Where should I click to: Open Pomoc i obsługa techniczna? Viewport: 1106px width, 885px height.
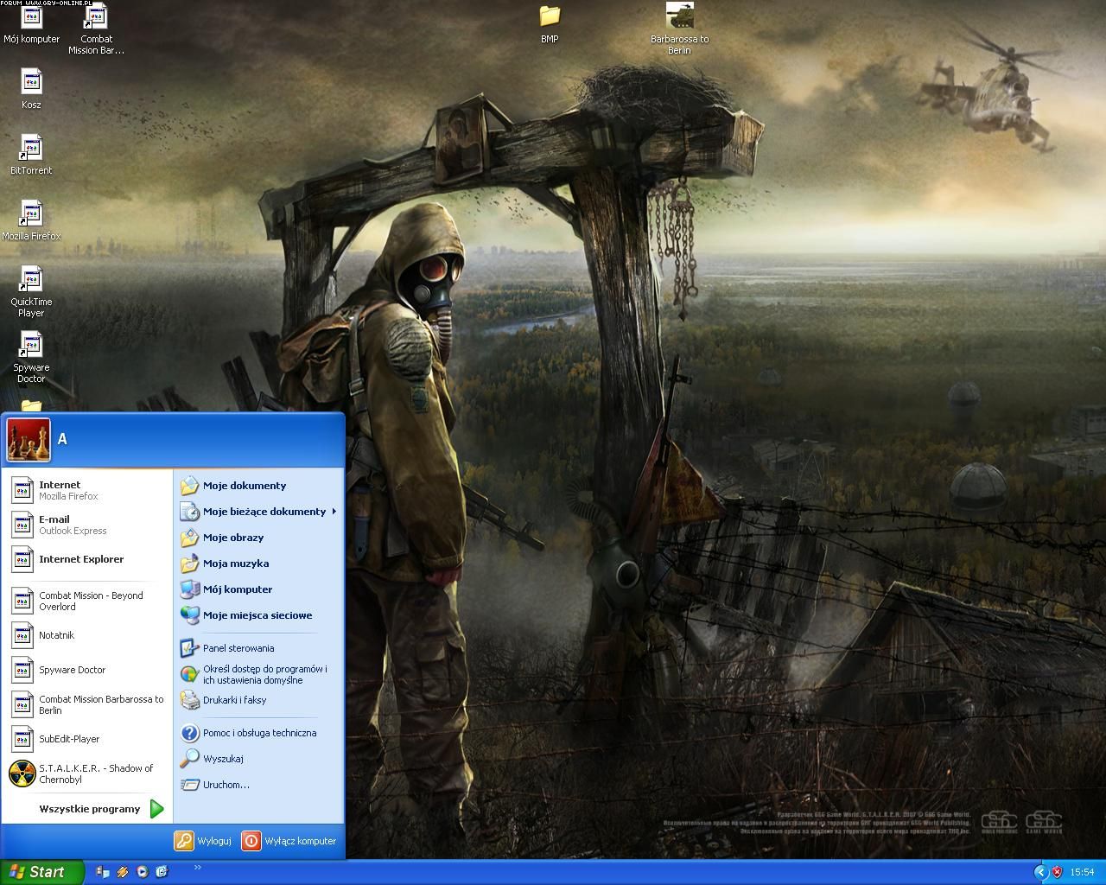tap(258, 733)
